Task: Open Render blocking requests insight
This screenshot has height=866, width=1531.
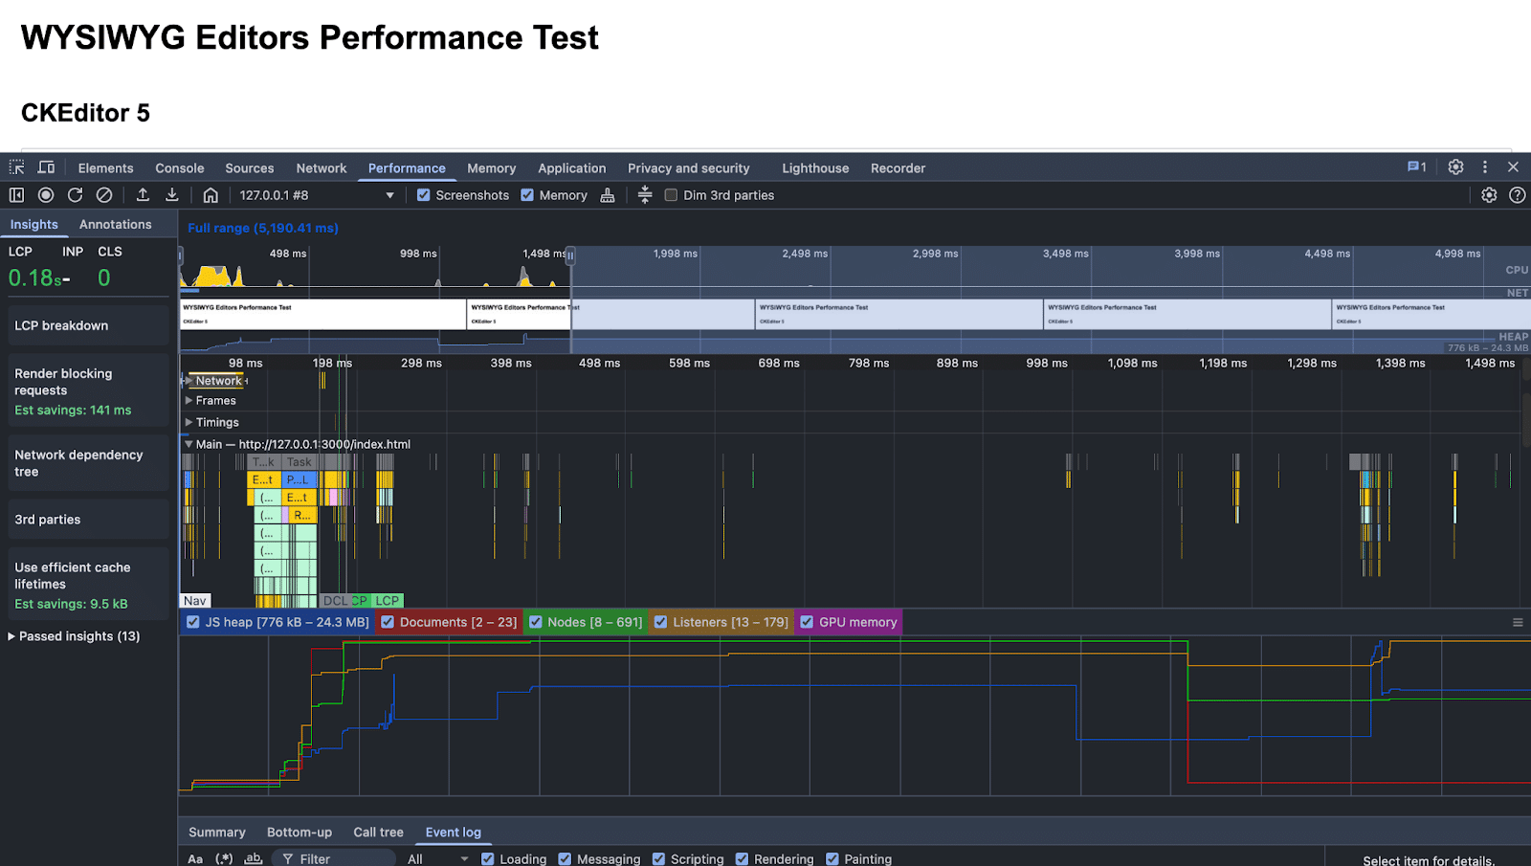Action: [x=63, y=382]
